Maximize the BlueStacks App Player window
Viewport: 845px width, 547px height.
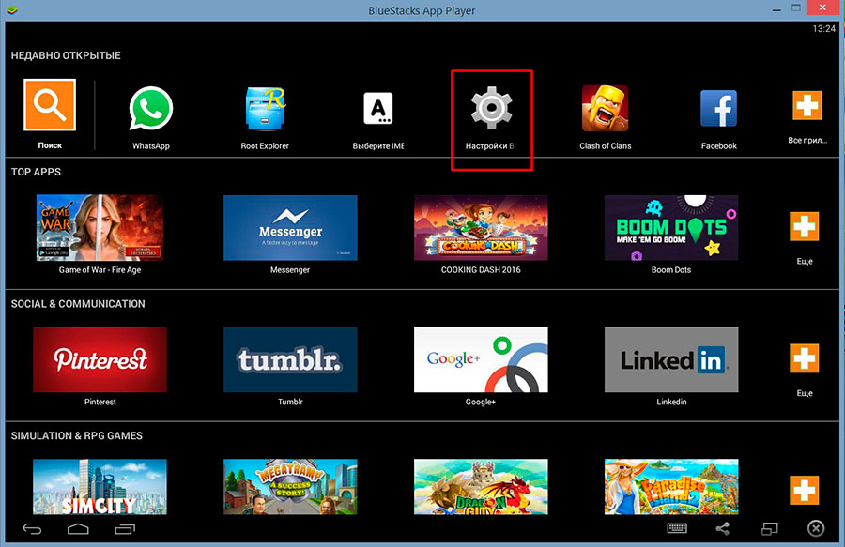click(x=796, y=8)
